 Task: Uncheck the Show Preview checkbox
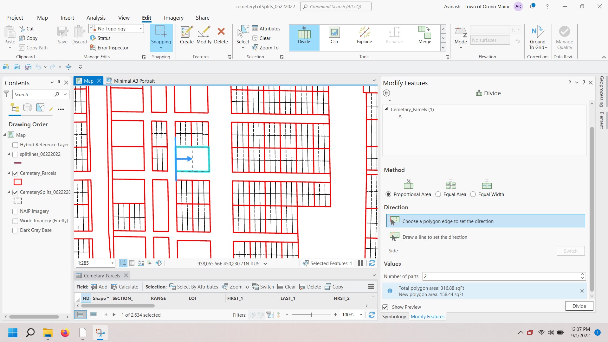point(385,307)
